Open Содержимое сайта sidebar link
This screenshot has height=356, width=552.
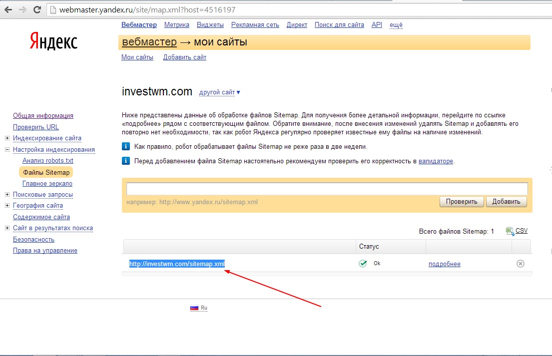click(41, 217)
